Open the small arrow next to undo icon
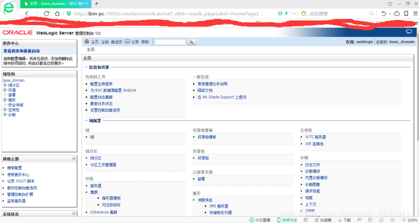 click(390, 13)
